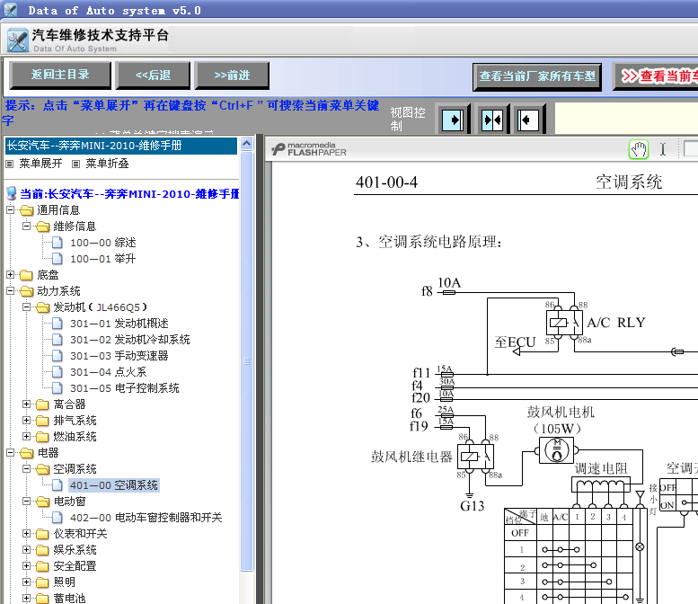The height and width of the screenshot is (604, 698).
Task: Collapse the 维修信息 tree node
Action: tap(26, 226)
